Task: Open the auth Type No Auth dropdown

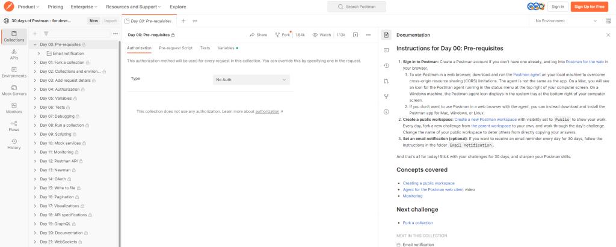Action: tap(251, 80)
